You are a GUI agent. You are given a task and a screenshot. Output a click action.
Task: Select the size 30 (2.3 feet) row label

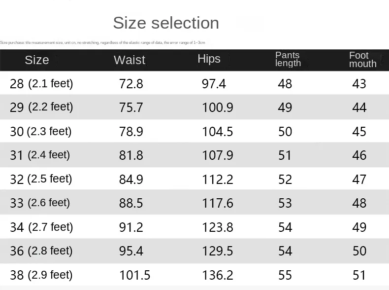coord(41,131)
